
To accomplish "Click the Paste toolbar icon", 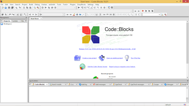I will point(30,8).
